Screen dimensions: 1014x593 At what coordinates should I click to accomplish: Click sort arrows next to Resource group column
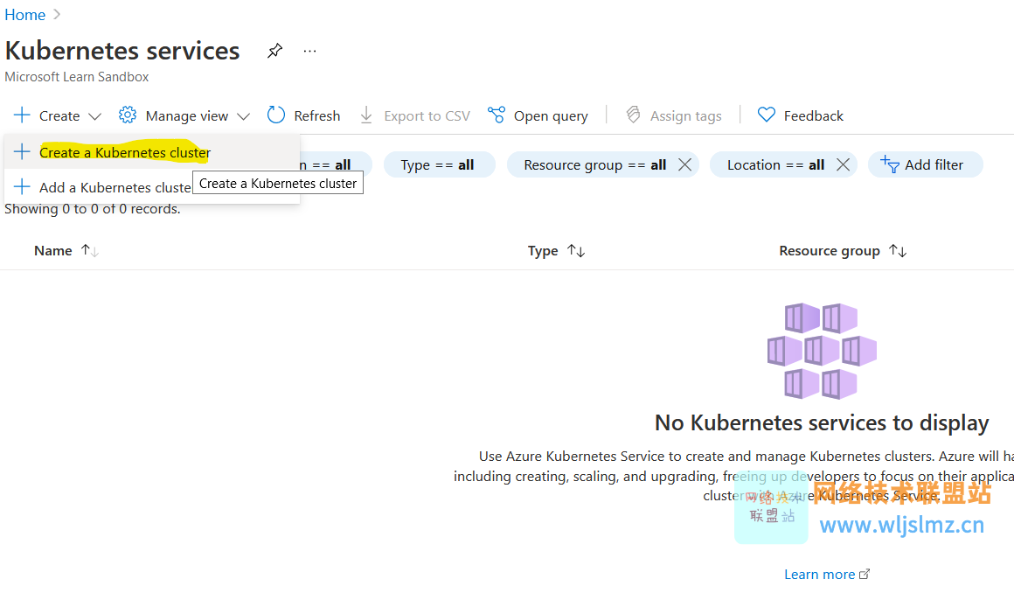[x=898, y=250]
